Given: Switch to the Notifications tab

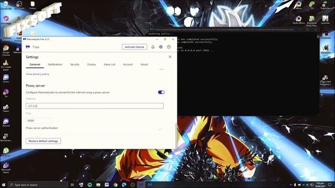Looking at the screenshot, I should 55,64.
